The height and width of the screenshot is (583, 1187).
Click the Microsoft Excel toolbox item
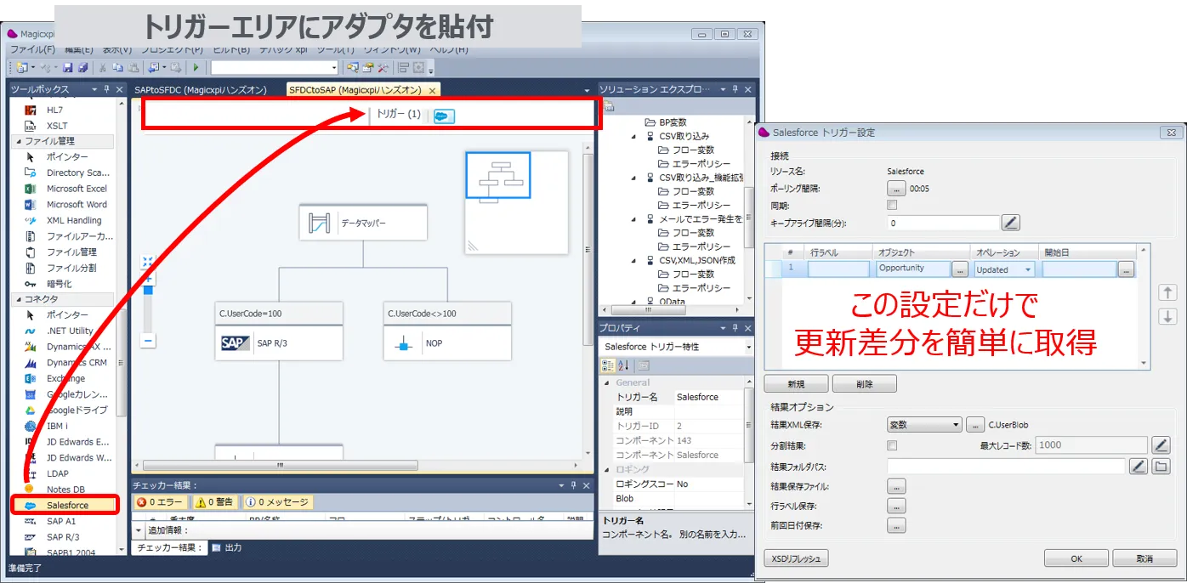pos(76,189)
